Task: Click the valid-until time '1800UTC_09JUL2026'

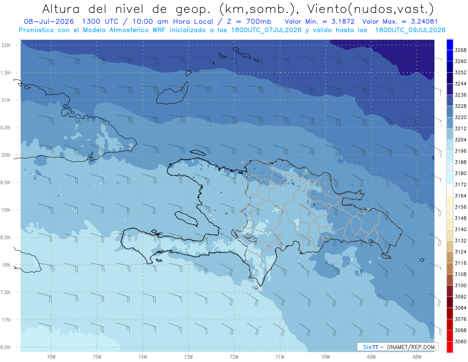Action: 410,30
